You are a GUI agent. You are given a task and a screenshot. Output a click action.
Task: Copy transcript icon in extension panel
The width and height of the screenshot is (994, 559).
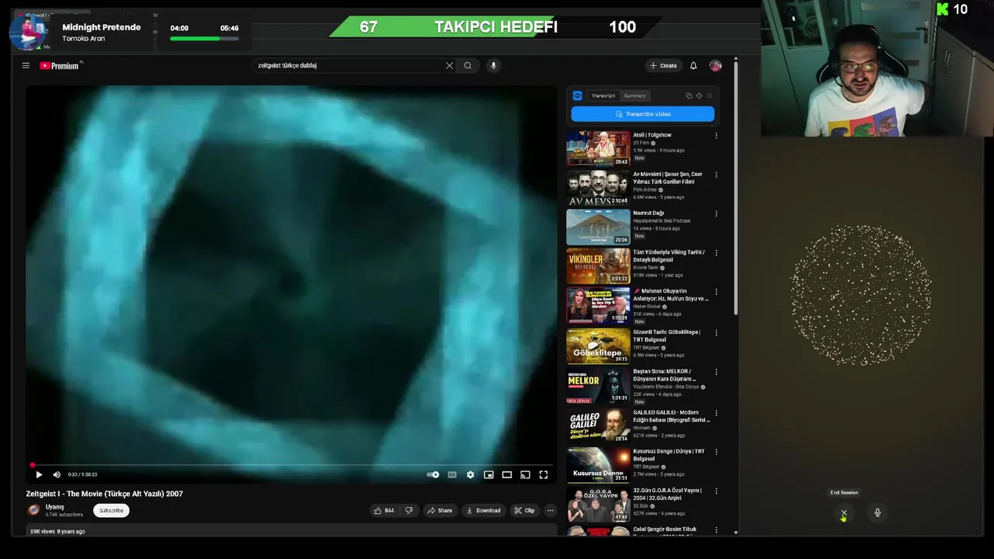(689, 95)
